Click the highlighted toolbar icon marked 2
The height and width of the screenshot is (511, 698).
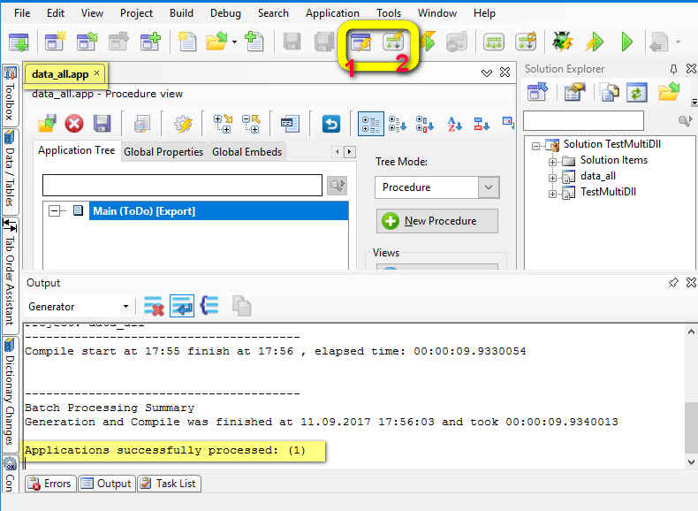pyautogui.click(x=393, y=42)
